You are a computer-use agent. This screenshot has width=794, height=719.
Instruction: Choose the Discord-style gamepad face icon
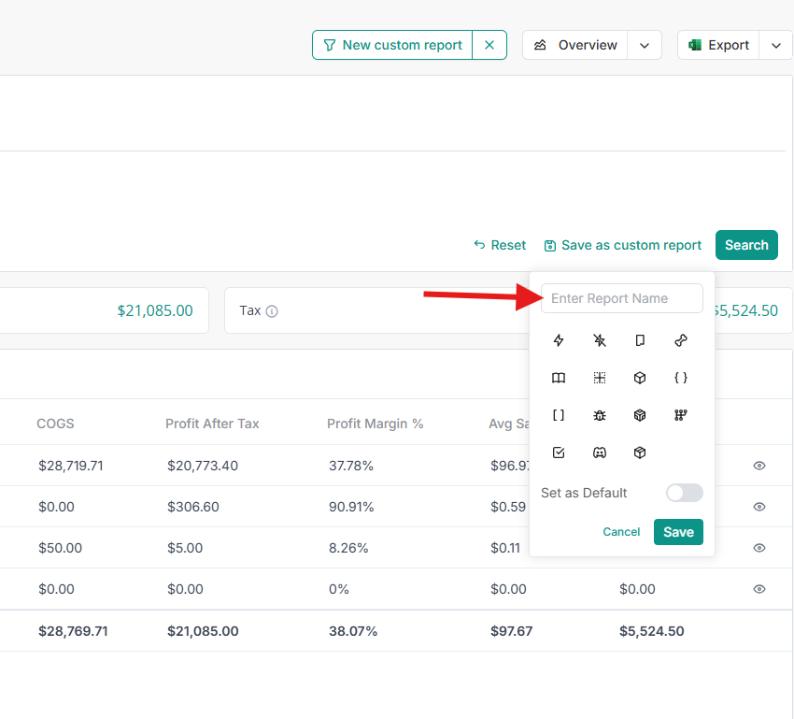(x=599, y=453)
